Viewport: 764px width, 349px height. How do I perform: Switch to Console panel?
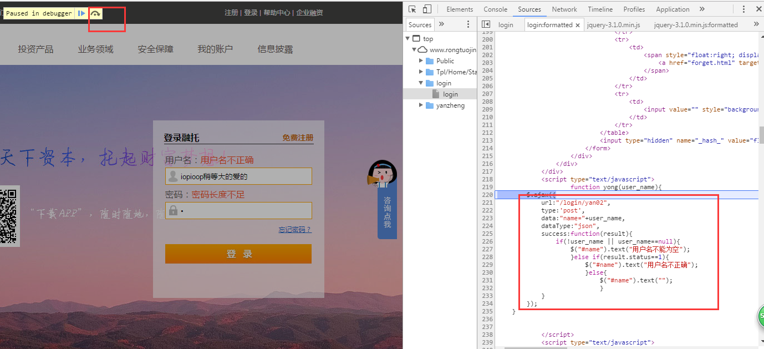pyautogui.click(x=495, y=9)
